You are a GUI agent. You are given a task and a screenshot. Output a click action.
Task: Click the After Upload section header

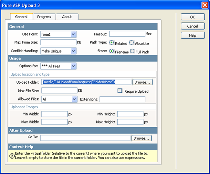click(82, 130)
